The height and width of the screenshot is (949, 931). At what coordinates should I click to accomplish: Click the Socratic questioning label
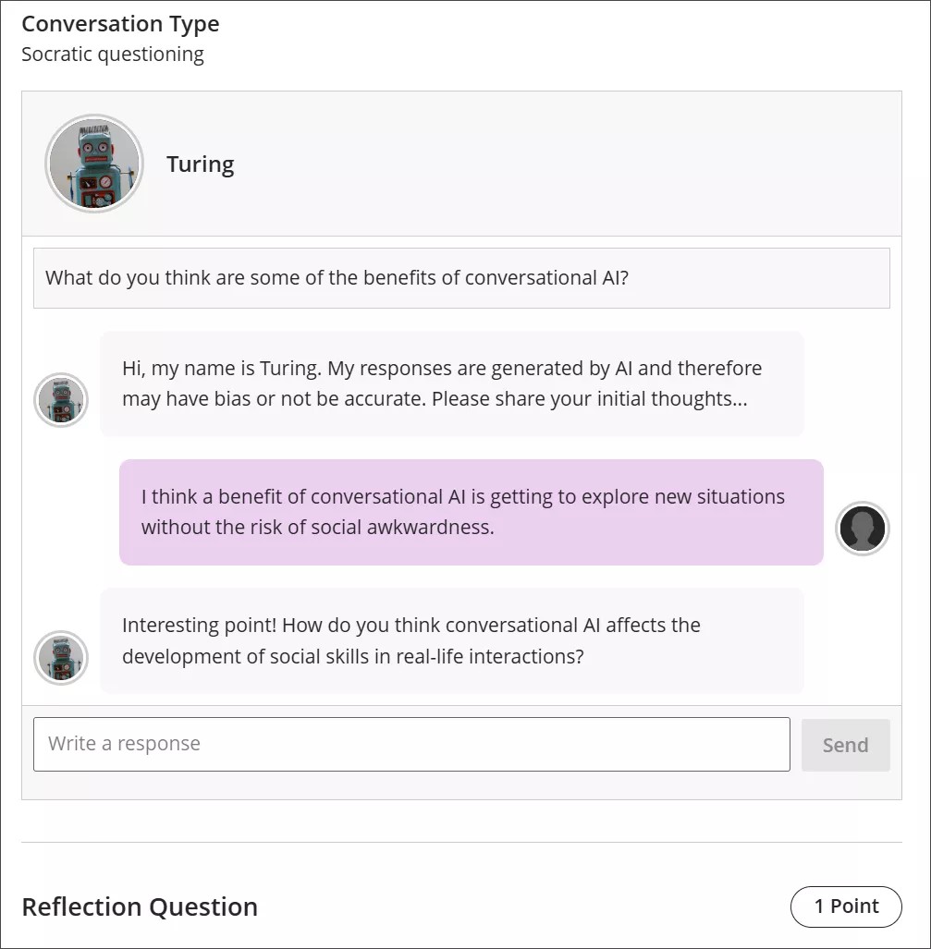click(112, 55)
